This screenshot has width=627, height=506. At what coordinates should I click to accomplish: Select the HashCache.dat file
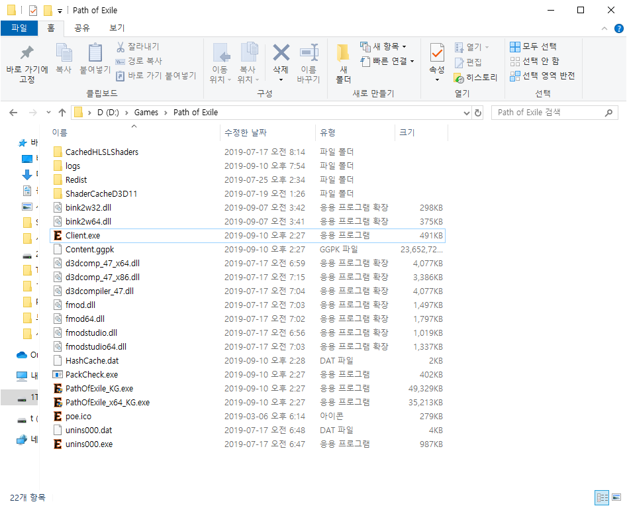click(x=248, y=361)
